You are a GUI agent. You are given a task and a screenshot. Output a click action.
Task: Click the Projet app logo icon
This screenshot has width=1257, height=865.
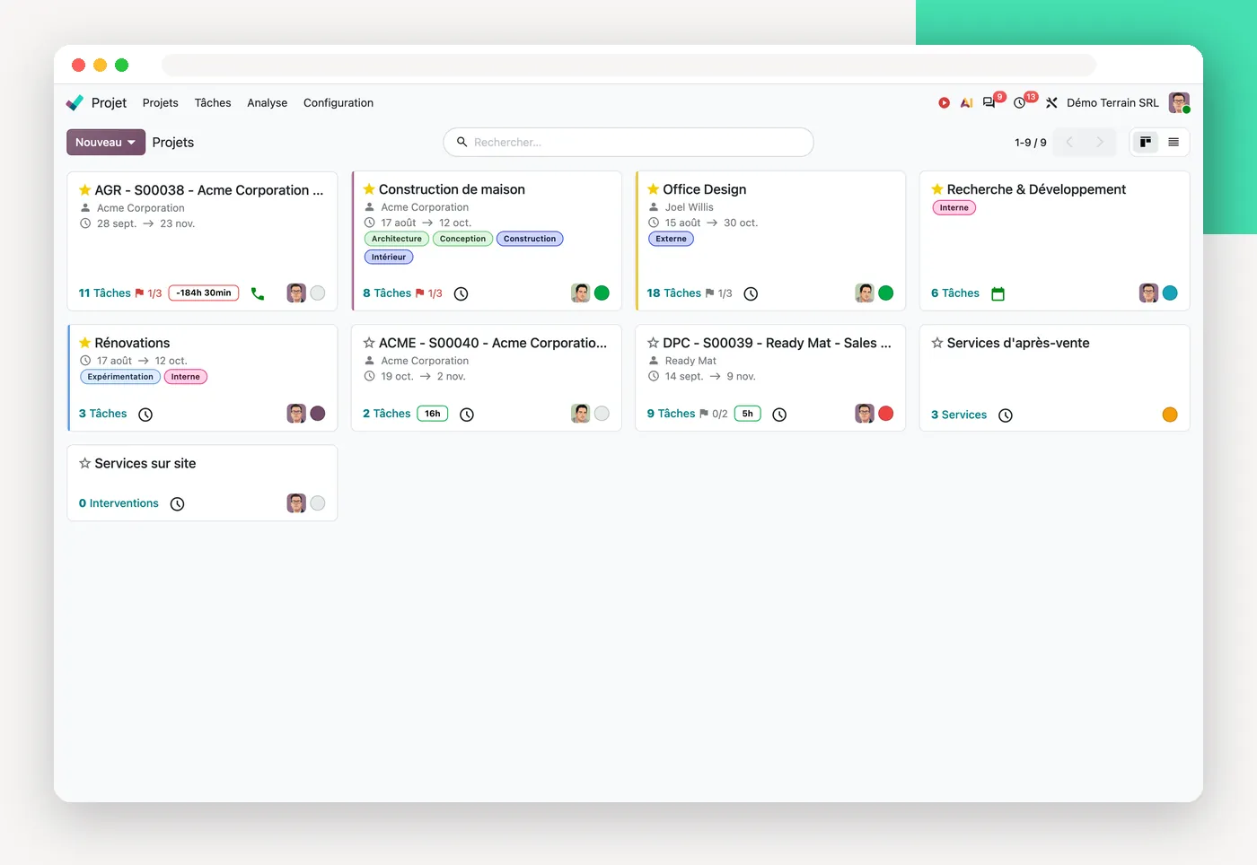(x=75, y=103)
